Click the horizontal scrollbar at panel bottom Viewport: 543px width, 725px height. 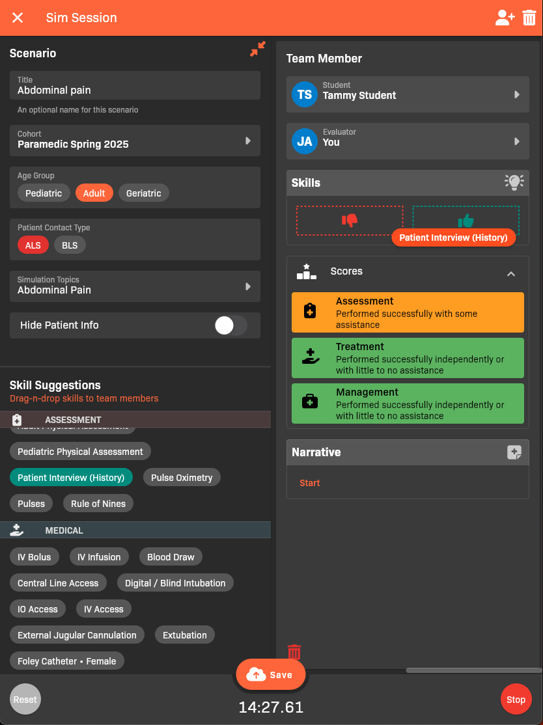coord(473,670)
